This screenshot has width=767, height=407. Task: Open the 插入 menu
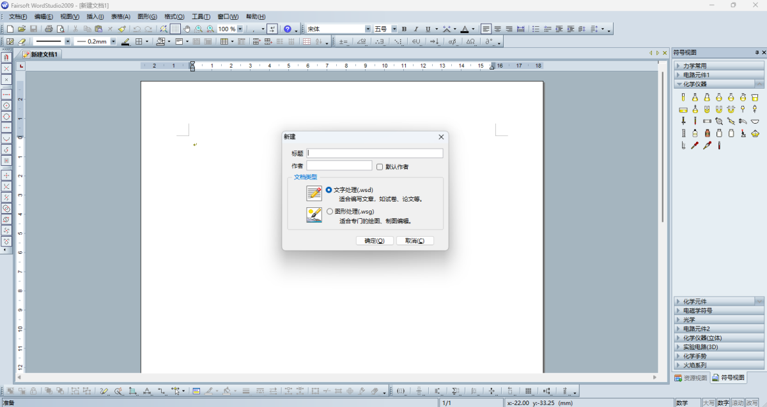pos(95,16)
